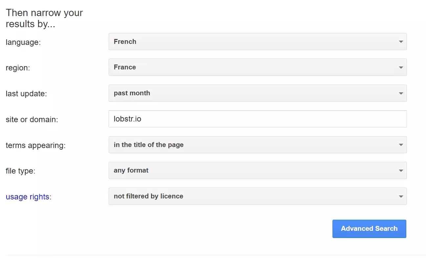Click the terms appearing dropdown arrow icon
The height and width of the screenshot is (258, 426).
401,145
